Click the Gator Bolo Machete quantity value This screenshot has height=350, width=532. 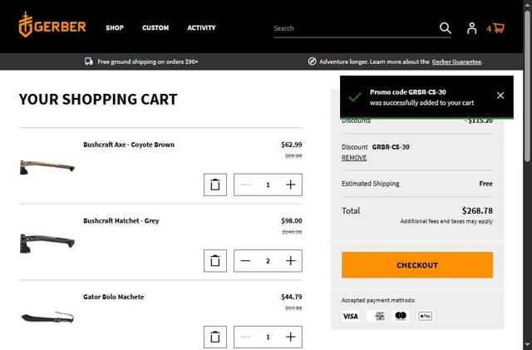pos(268,337)
